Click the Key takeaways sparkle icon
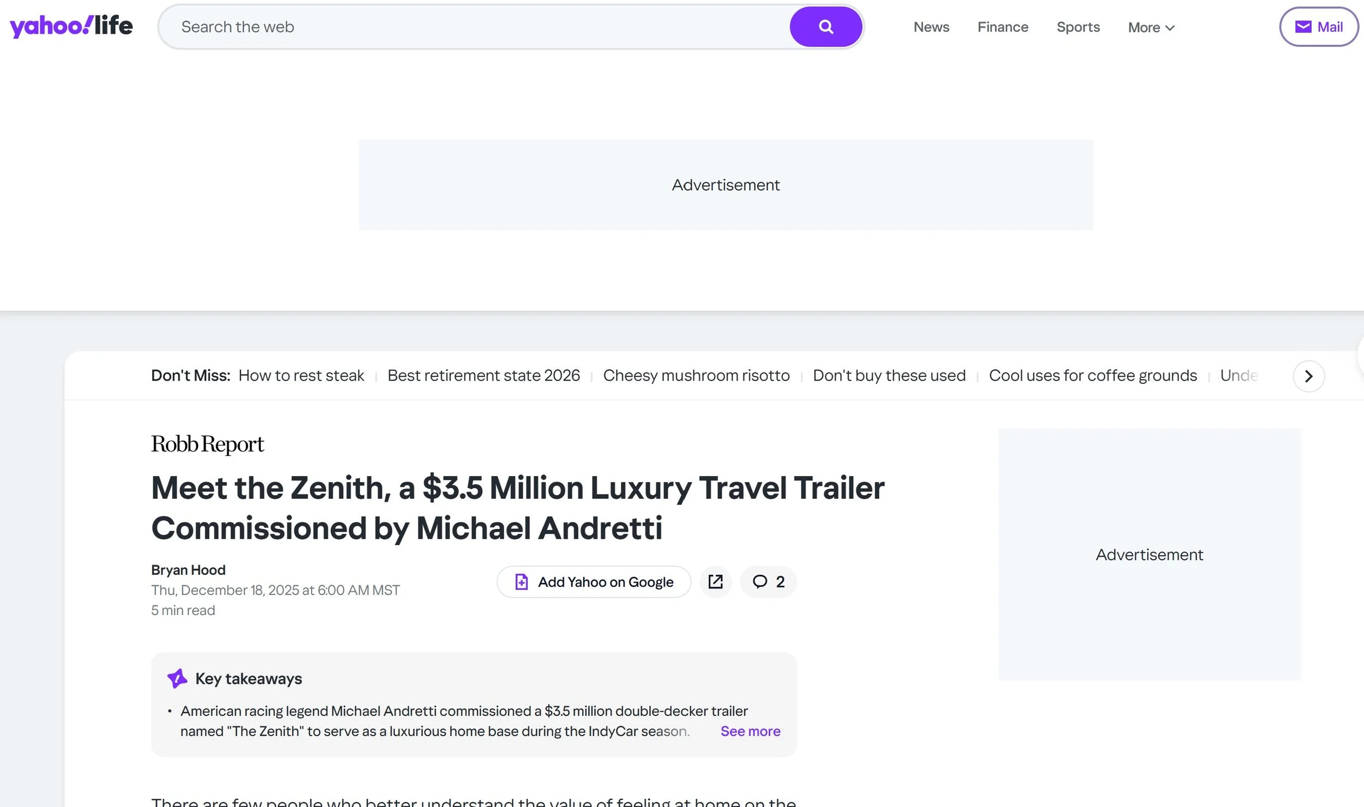 pos(177,678)
